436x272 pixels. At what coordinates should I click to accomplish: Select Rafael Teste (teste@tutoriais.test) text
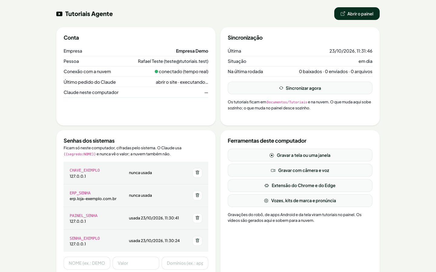[173, 61]
